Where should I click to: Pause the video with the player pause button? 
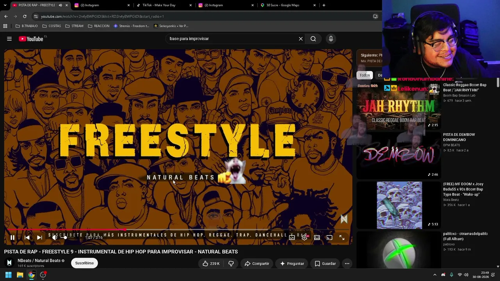tap(12, 237)
